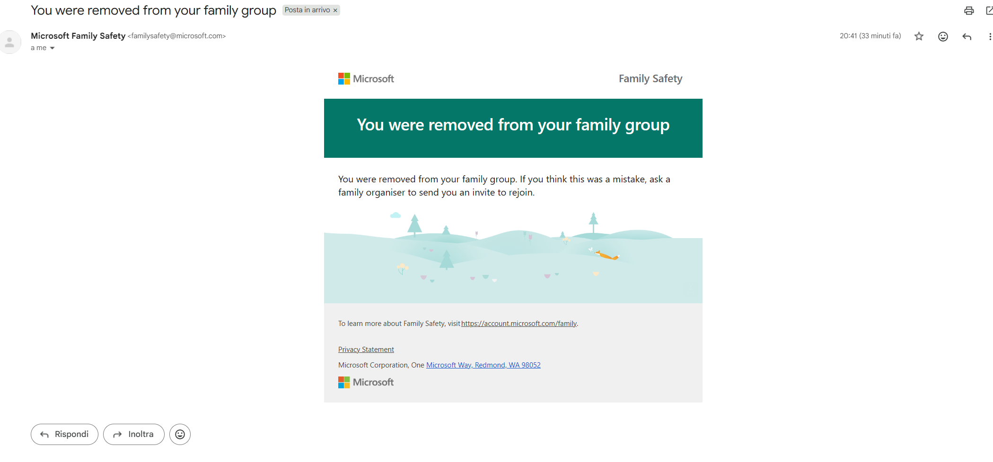Click the green banner heading

click(513, 125)
